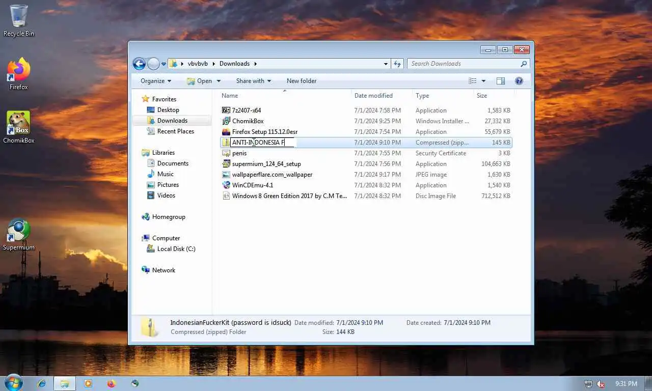652x391 pixels.
Task: Expand the address bar history dropdown
Action: pyautogui.click(x=386, y=64)
